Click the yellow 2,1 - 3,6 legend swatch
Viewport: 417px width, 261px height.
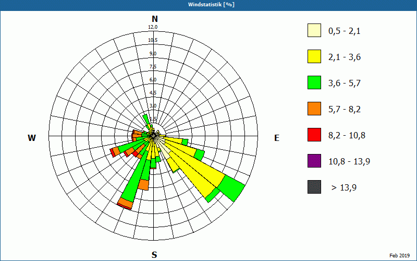(314, 56)
